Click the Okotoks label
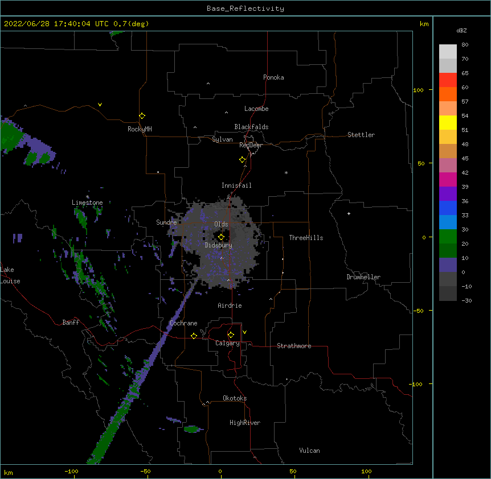The width and height of the screenshot is (491, 479). 235,398
